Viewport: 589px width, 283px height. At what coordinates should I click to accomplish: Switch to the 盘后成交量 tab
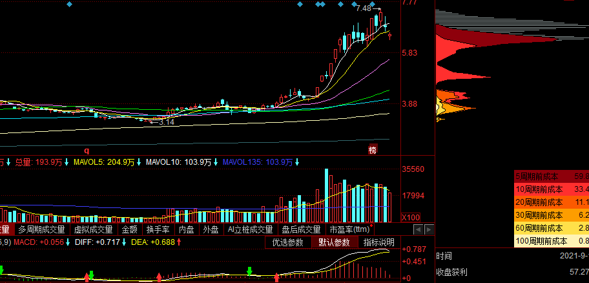point(301,229)
